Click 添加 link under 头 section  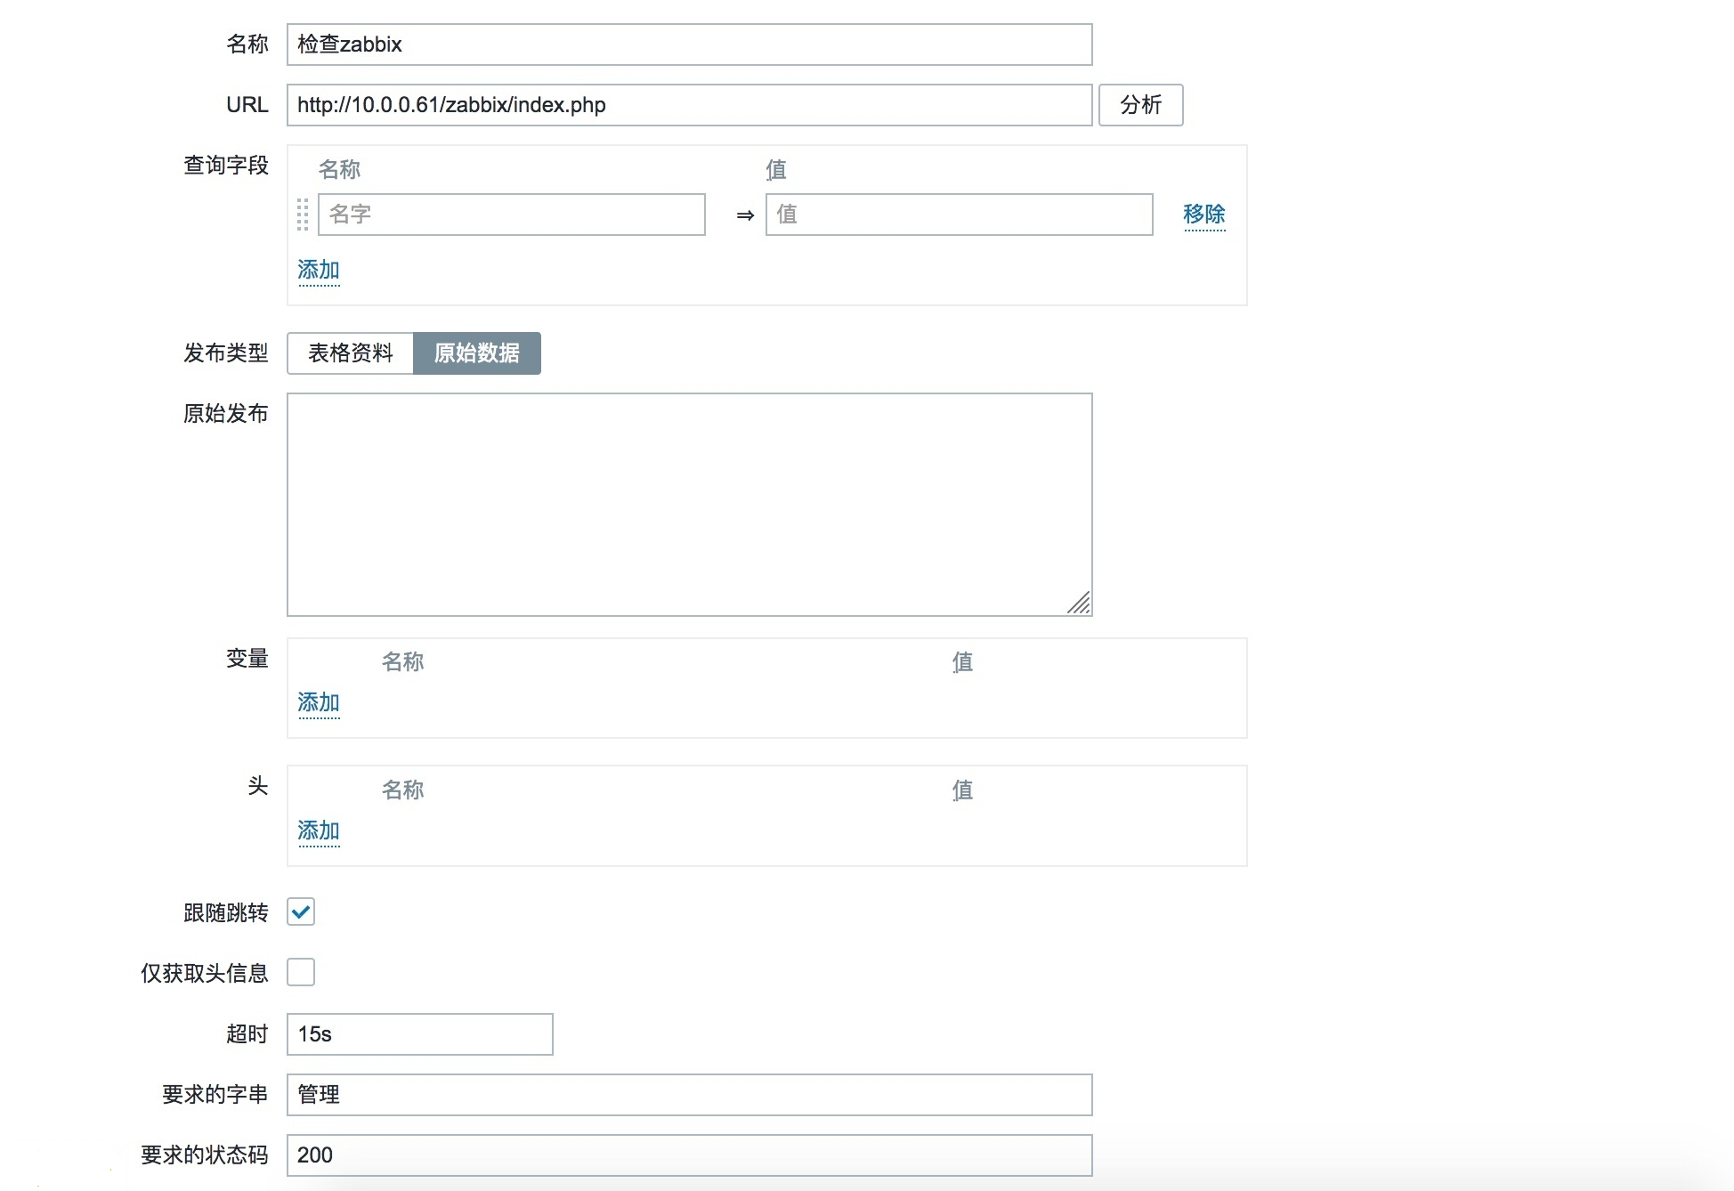[319, 831]
